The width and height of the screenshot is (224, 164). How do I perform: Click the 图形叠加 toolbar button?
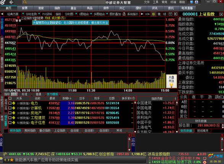115,14
